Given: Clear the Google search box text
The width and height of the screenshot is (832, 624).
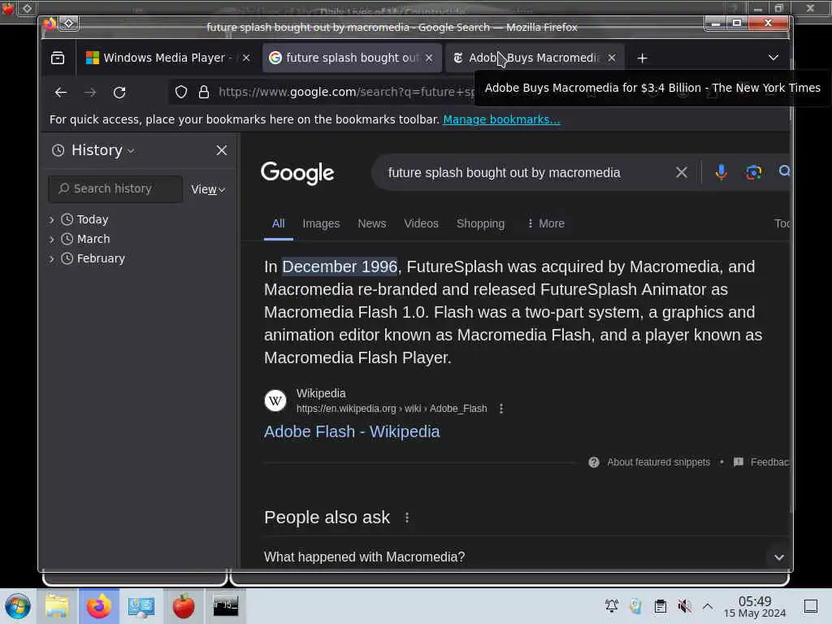Looking at the screenshot, I should click(682, 172).
